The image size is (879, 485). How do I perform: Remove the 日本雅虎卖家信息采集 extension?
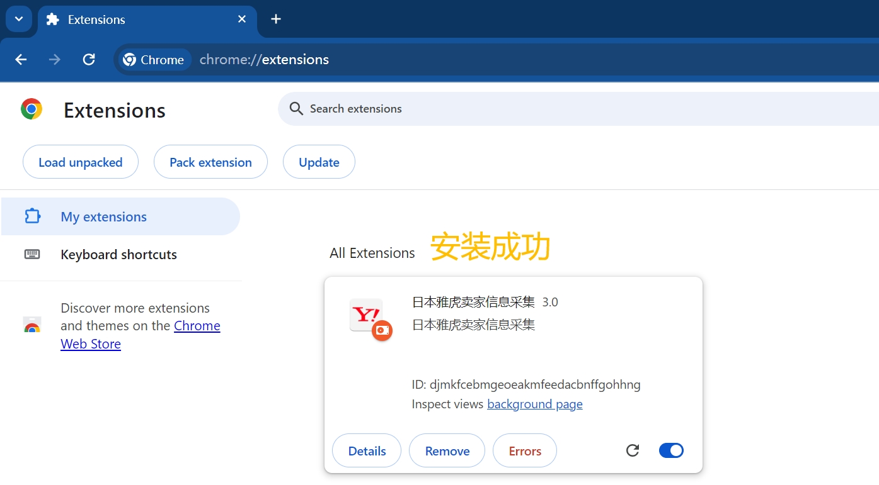point(447,450)
